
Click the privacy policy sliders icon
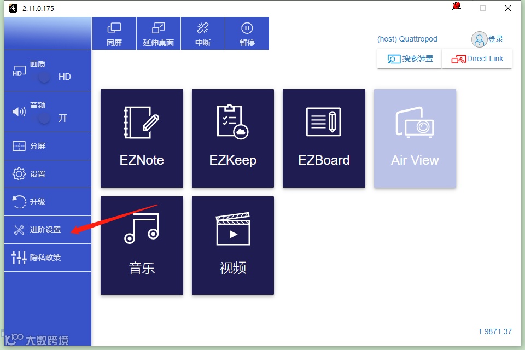pos(19,257)
